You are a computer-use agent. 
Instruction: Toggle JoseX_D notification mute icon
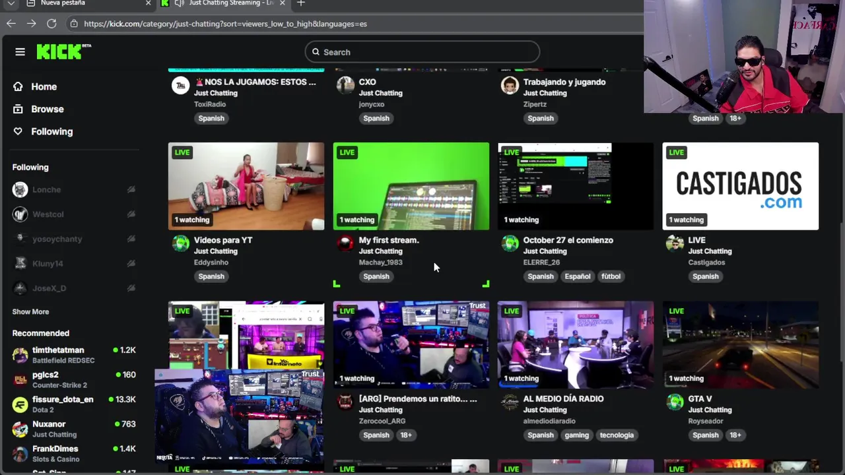[x=131, y=288]
